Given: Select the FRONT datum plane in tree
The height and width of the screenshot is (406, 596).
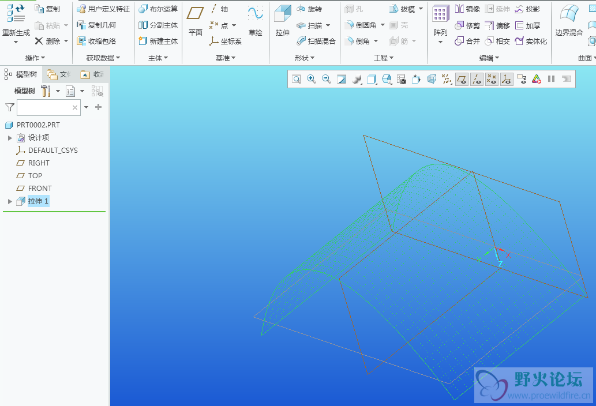Looking at the screenshot, I should click(34, 189).
